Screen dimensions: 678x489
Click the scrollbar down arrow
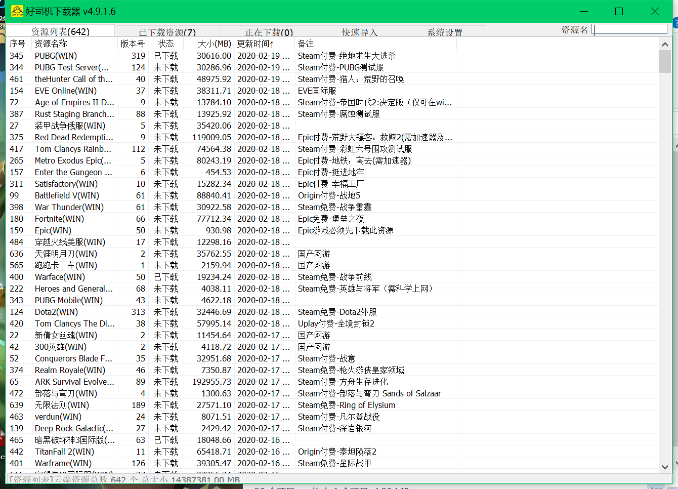click(x=665, y=467)
